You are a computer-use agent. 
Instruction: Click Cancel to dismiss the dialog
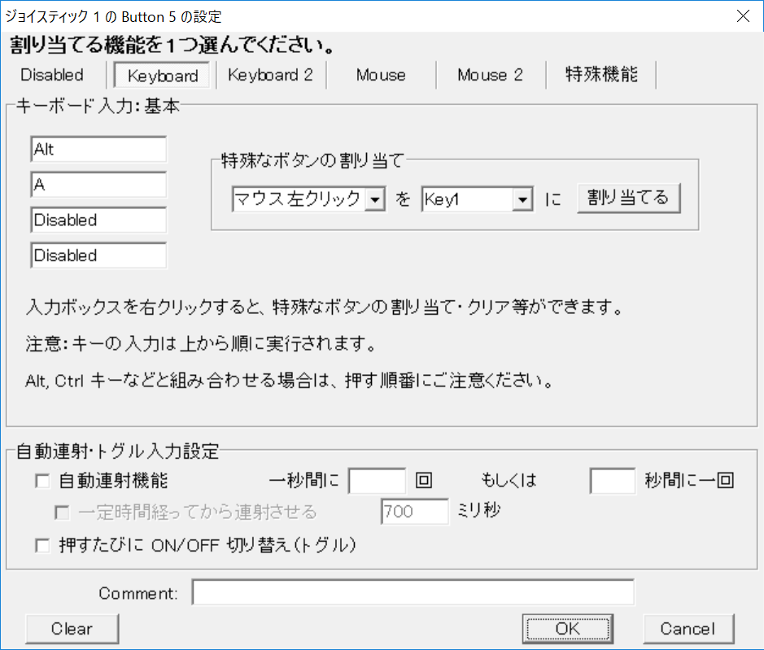[688, 628]
